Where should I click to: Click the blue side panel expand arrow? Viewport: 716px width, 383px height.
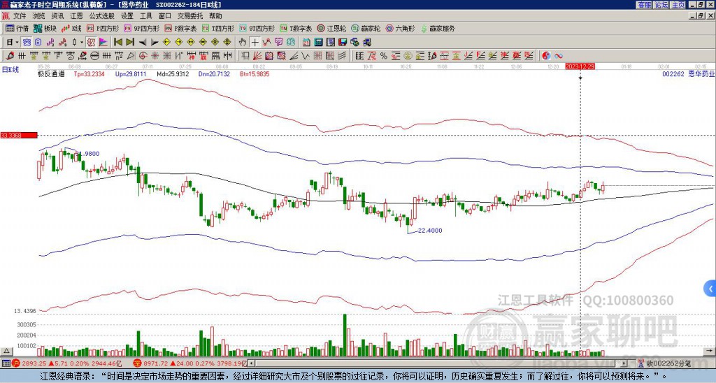pyautogui.click(x=710, y=289)
